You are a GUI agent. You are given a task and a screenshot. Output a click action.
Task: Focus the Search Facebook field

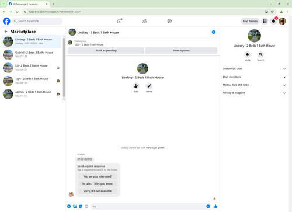pos(37,21)
